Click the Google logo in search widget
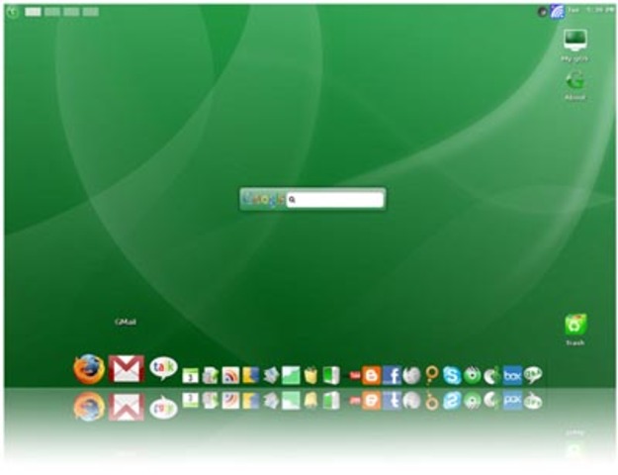The height and width of the screenshot is (475, 618). point(264,199)
